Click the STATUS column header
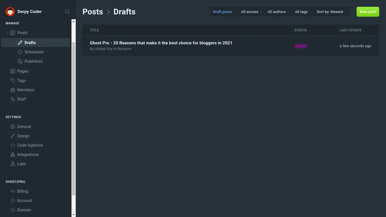This screenshot has height=217, width=386. click(301, 30)
